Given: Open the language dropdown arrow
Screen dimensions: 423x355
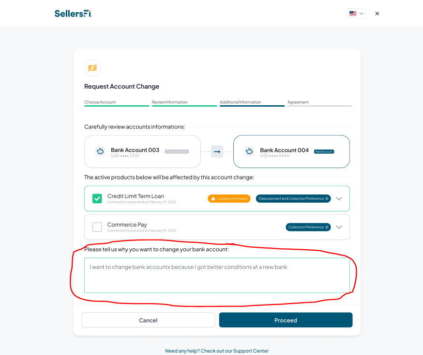Looking at the screenshot, I should 361,14.
